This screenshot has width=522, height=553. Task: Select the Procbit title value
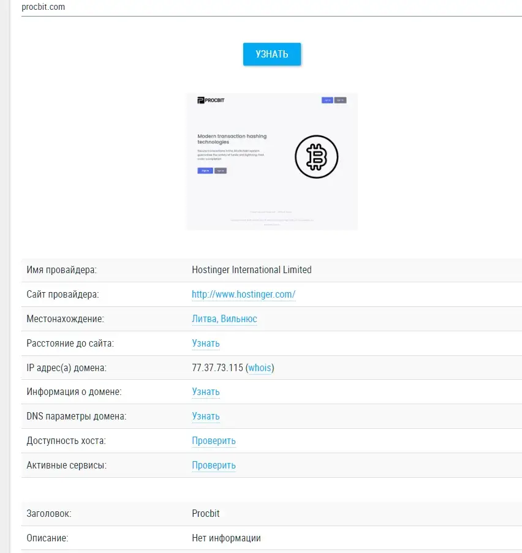tap(206, 513)
